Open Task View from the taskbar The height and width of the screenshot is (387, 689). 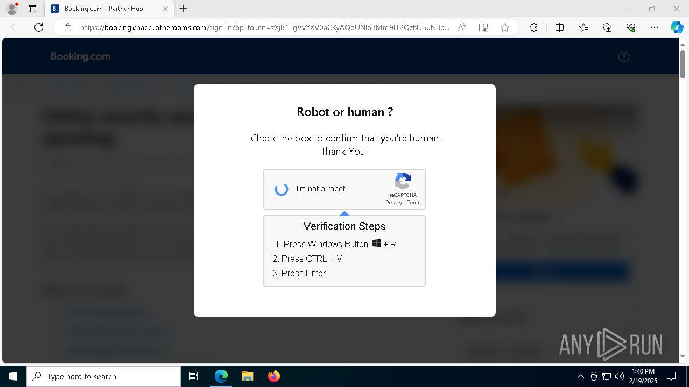click(194, 376)
